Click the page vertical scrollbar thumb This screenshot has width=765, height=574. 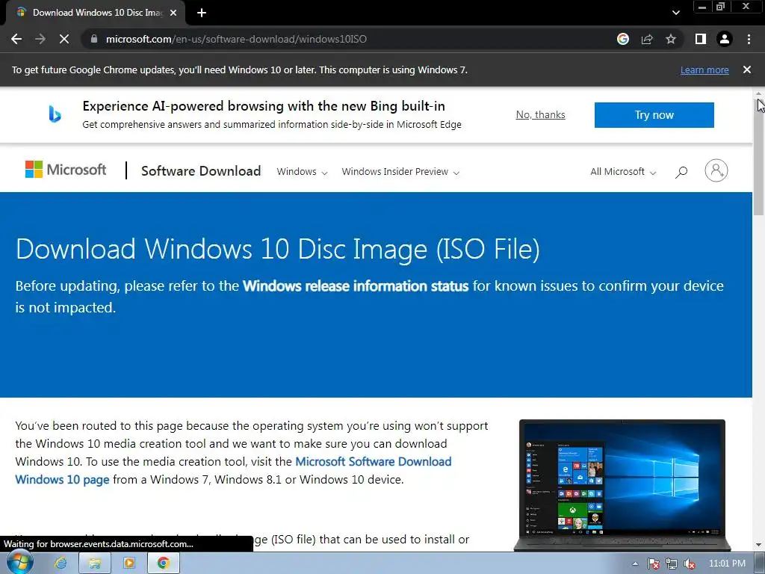click(x=758, y=156)
